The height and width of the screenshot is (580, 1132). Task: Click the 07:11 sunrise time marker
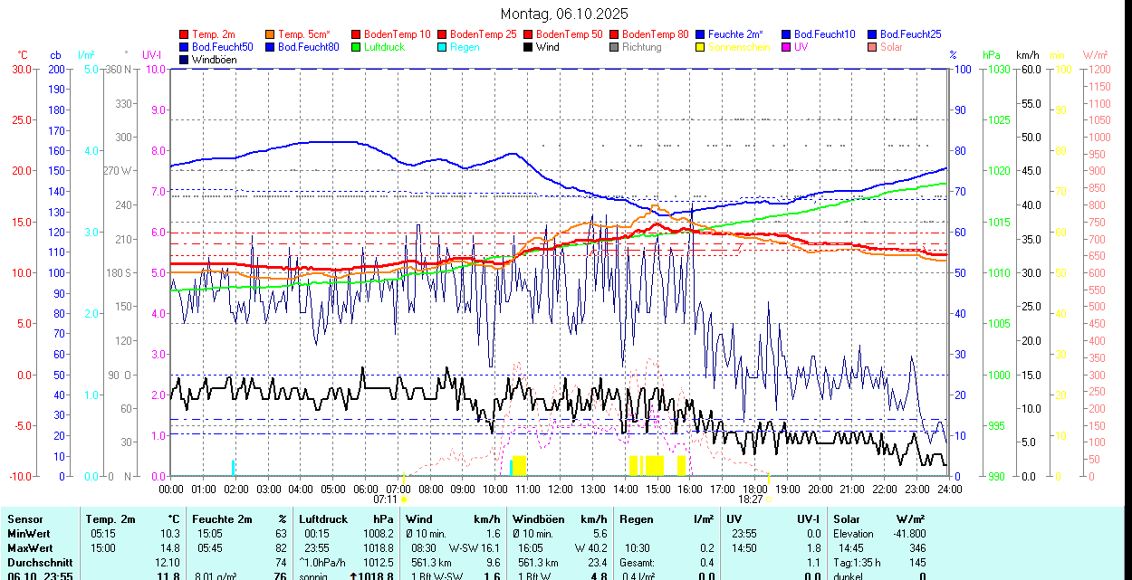386,499
